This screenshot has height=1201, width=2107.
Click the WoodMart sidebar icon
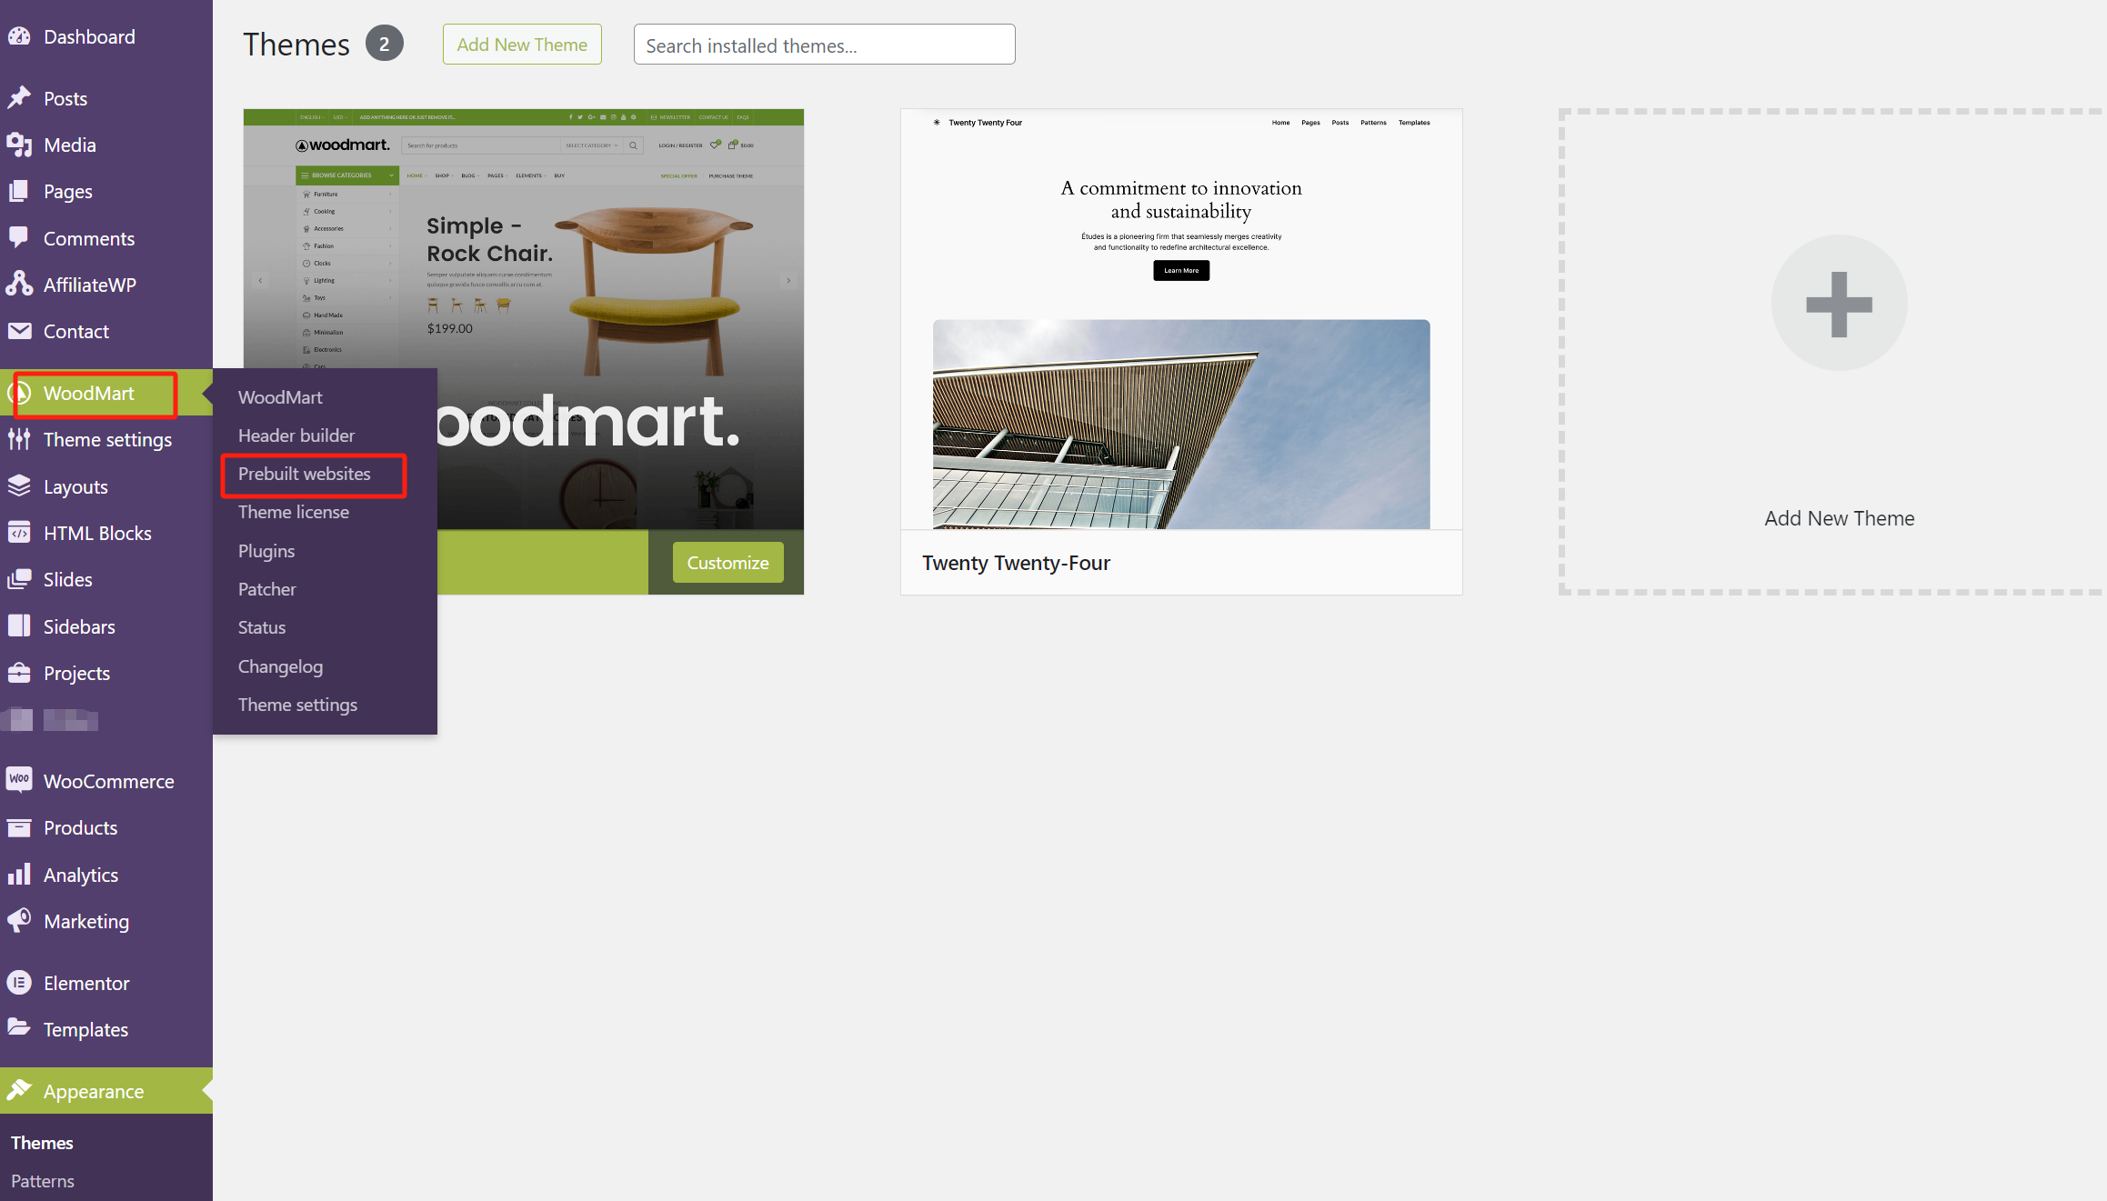click(22, 391)
